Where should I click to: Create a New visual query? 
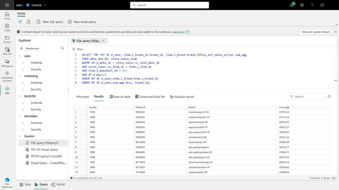[82, 22]
